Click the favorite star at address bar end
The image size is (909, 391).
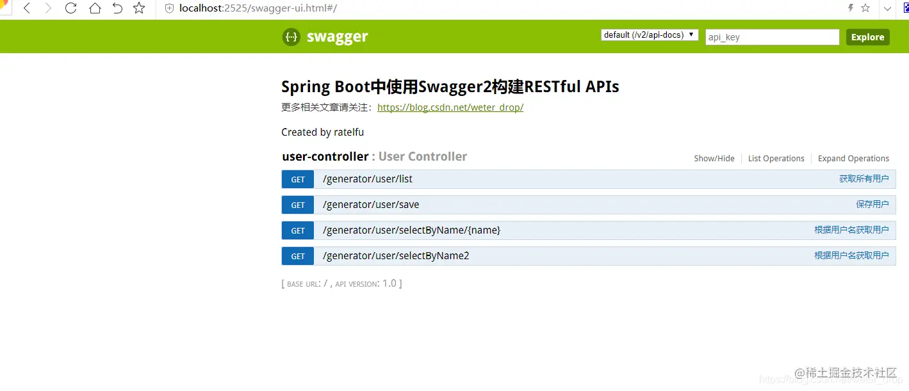865,8
